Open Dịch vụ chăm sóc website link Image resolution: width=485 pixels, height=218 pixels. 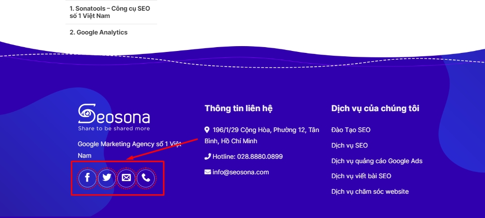pos(370,191)
